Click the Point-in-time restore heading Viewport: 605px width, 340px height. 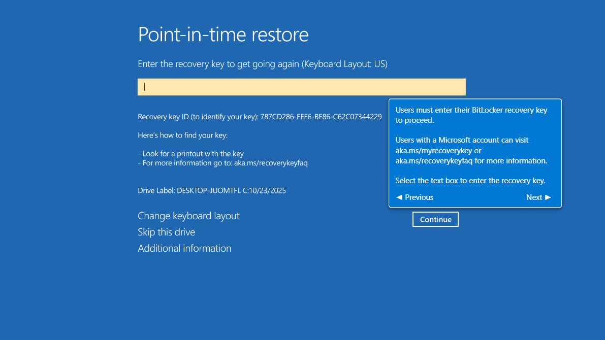pos(223,35)
